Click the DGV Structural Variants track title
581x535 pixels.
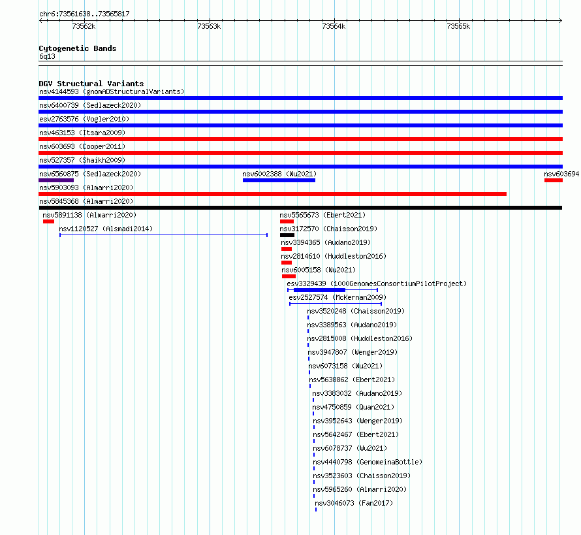(91, 84)
